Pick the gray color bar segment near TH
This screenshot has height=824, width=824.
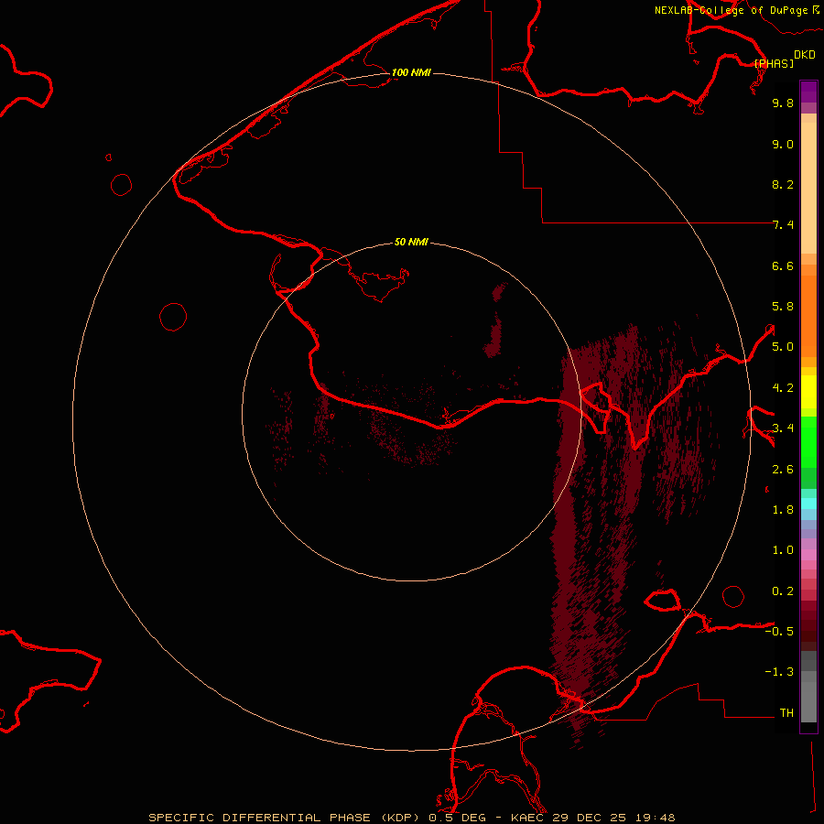point(808,702)
